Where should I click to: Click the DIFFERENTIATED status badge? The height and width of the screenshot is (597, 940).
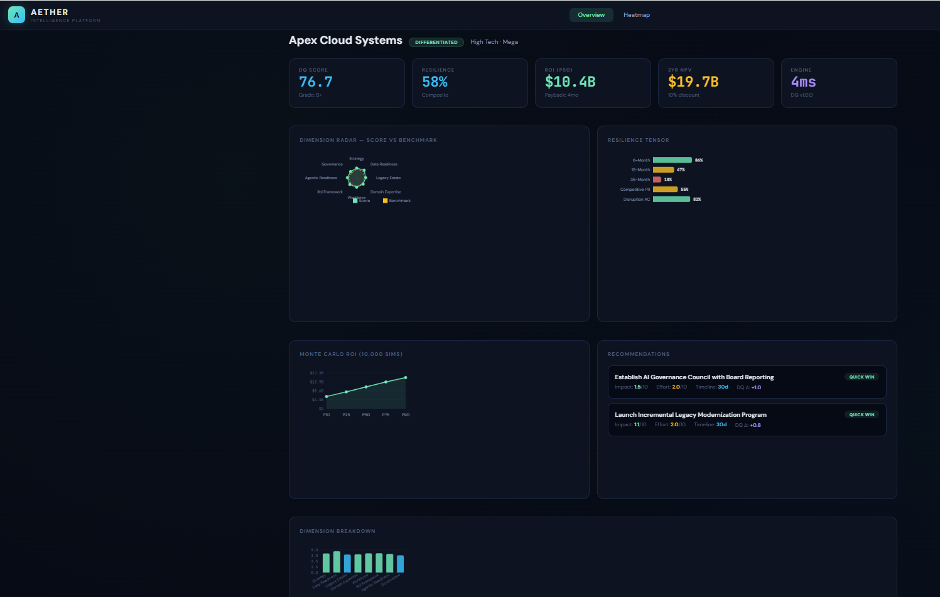436,42
